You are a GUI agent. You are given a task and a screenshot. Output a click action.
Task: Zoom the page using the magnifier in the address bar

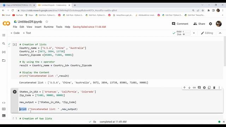tap(193, 10)
